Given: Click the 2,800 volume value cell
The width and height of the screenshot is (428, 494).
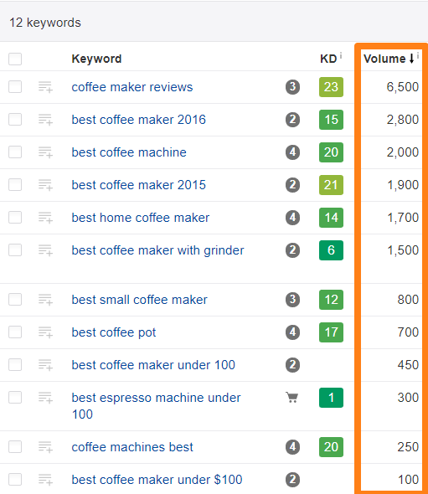Looking at the screenshot, I should (x=403, y=120).
